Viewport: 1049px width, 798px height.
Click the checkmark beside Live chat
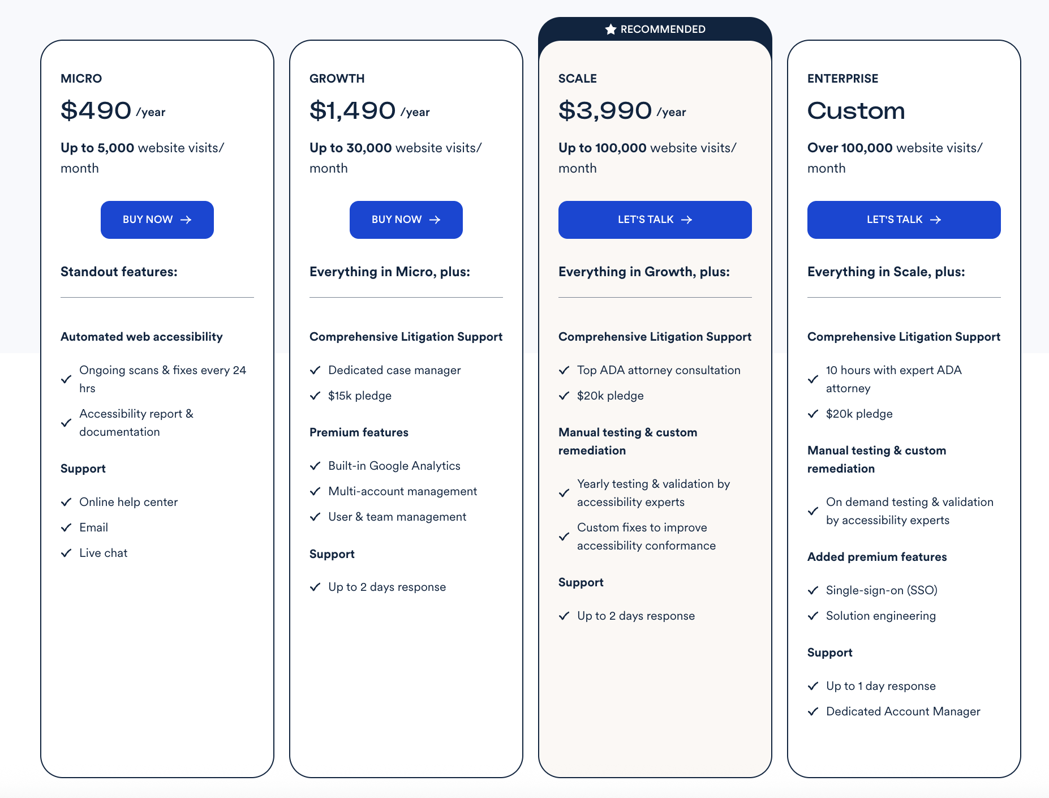click(x=66, y=553)
